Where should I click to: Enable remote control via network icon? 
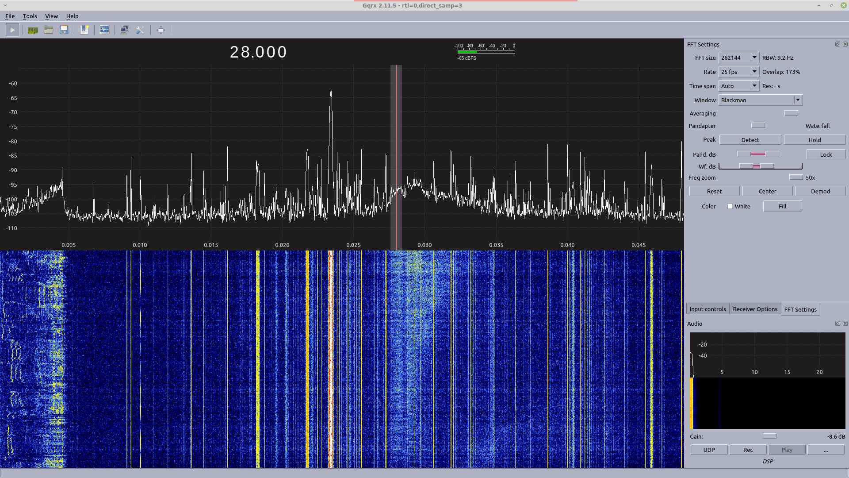[124, 30]
